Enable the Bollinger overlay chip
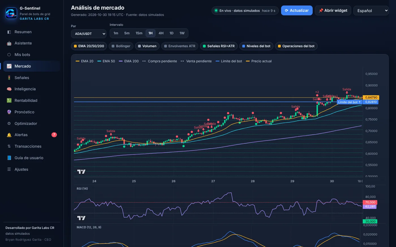This screenshot has width=396, height=247. click(x=121, y=46)
